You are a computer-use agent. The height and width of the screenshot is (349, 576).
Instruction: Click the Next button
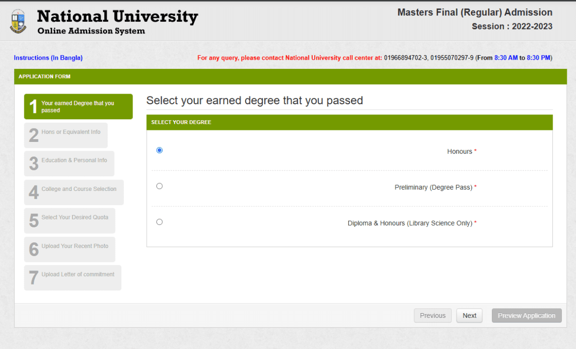pos(469,316)
